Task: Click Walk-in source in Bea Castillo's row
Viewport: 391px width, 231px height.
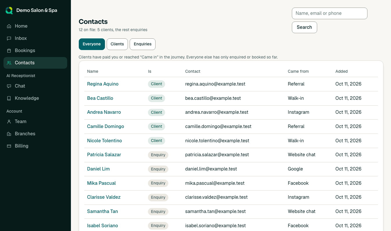Action: 296,98
